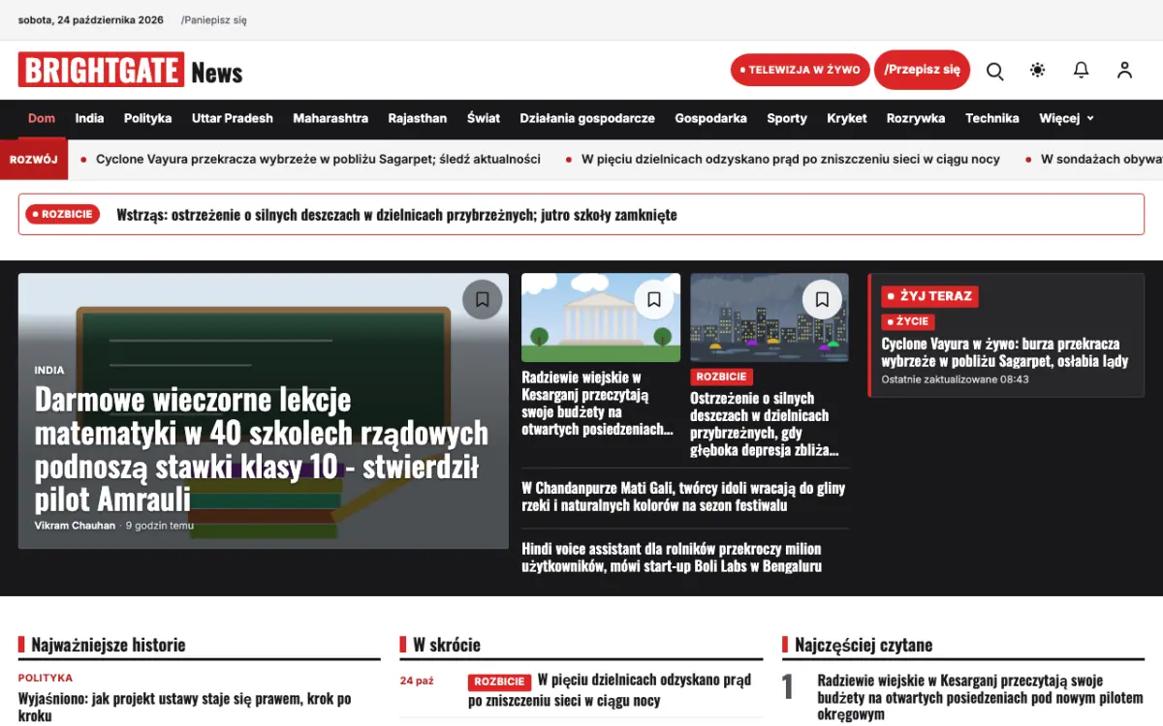The height and width of the screenshot is (726, 1163).
Task: Open ticker item about Cyclone Vayura near Sagarpet
Action: coord(318,159)
